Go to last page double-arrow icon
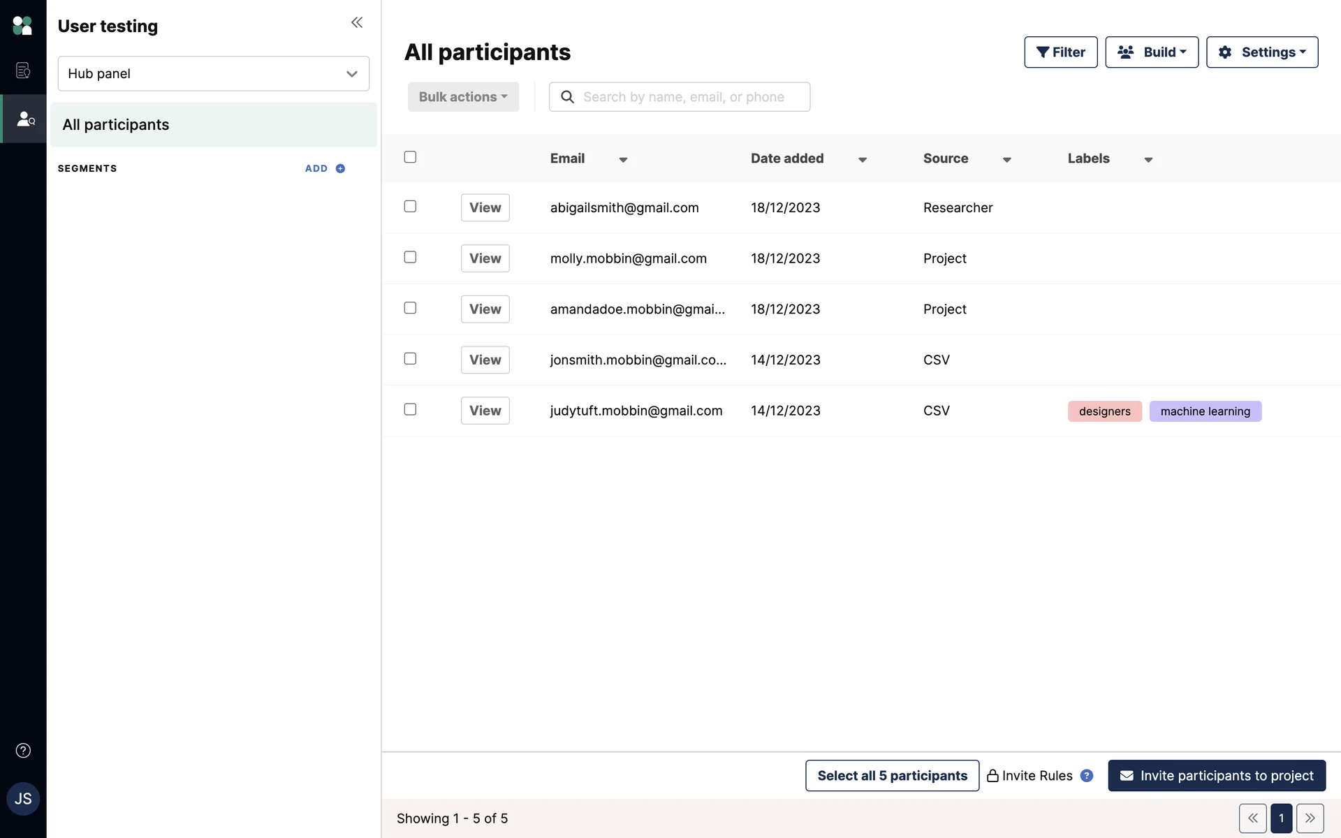The width and height of the screenshot is (1341, 838). [1310, 818]
